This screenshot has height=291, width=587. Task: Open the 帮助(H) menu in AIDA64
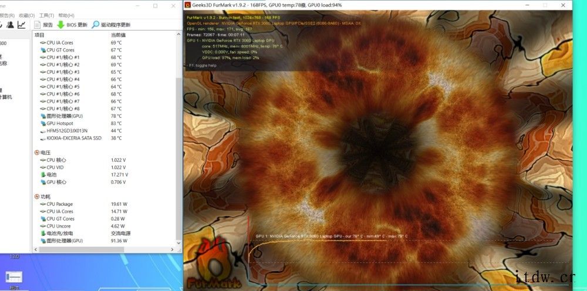pos(66,15)
